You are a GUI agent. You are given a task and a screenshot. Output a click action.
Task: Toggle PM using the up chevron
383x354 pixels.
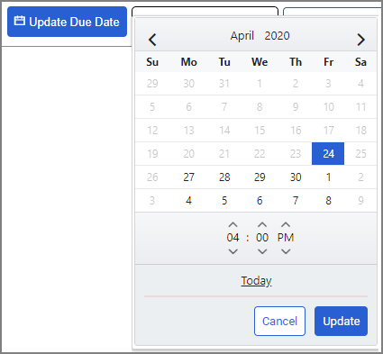pyautogui.click(x=286, y=224)
